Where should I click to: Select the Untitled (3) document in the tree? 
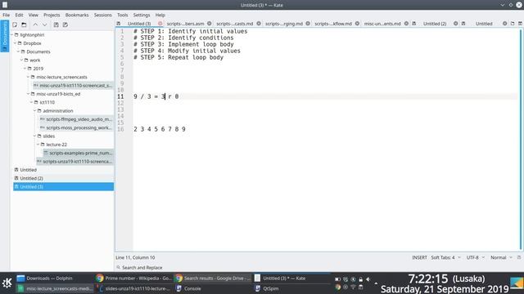[64, 187]
